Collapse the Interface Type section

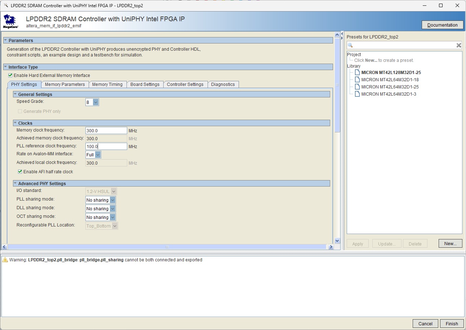click(5, 67)
